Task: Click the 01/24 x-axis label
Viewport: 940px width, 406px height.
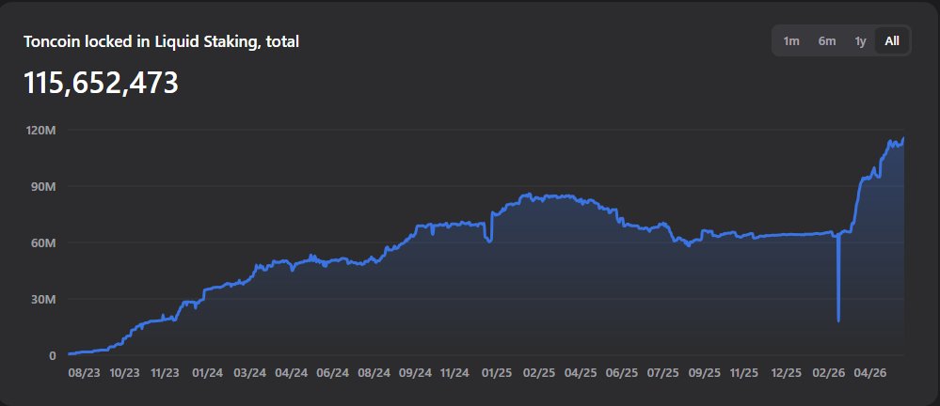Action: (207, 372)
